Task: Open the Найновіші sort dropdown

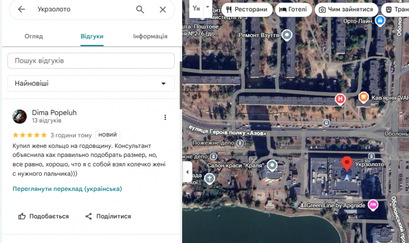Action: (x=91, y=83)
